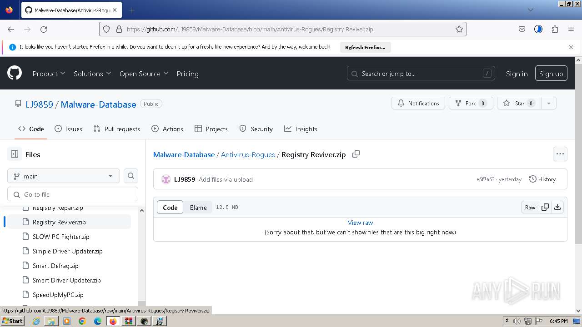This screenshot has width=582, height=327.
Task: Open LJ9859 owner profile link
Action: click(39, 104)
